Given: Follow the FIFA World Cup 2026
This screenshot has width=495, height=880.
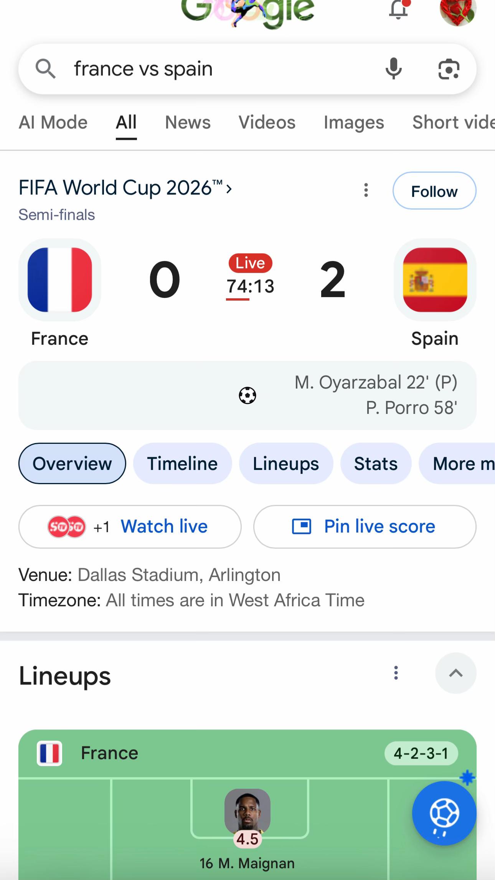Looking at the screenshot, I should 434,190.
